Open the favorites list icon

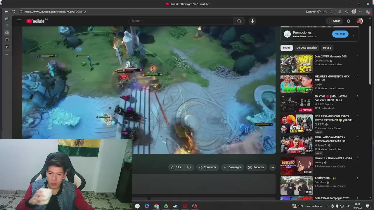[x=347, y=12]
